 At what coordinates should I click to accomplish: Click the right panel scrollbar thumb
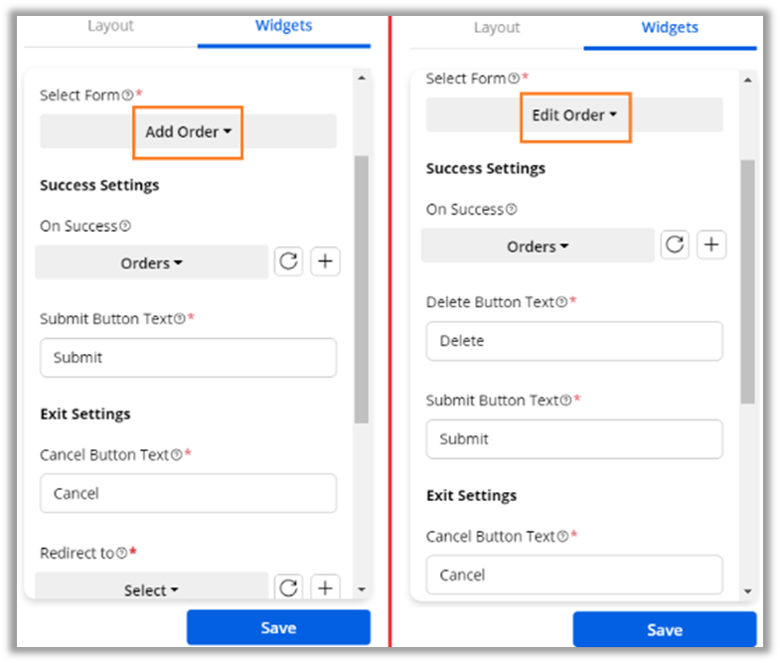(747, 281)
